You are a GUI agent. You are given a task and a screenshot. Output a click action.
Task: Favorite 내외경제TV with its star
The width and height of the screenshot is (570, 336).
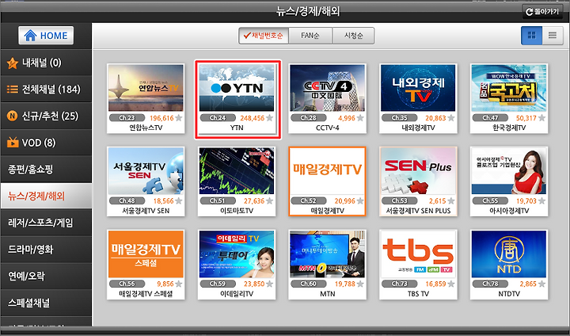click(x=450, y=118)
